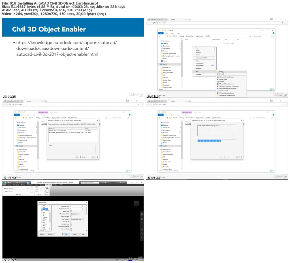
Task: Click Chrome reload icon in context-menu frame
Action: click(154, 23)
